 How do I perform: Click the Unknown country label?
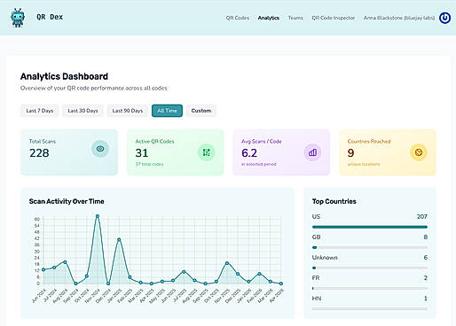(x=325, y=258)
